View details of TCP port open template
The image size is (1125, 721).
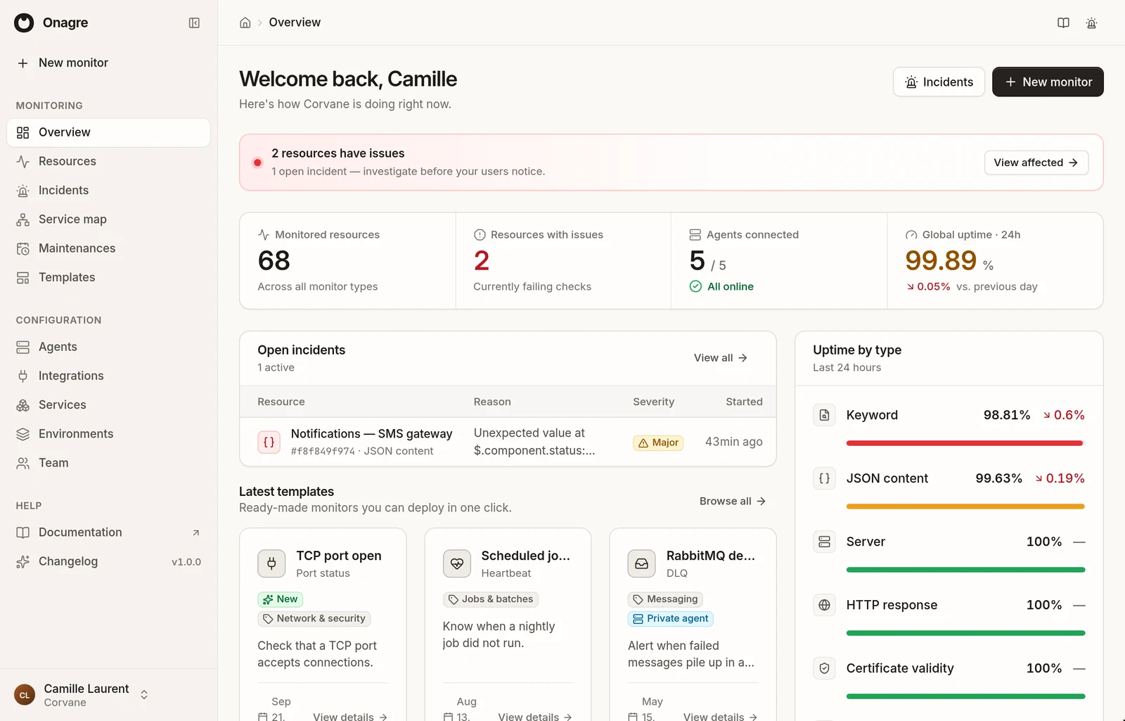[350, 717]
